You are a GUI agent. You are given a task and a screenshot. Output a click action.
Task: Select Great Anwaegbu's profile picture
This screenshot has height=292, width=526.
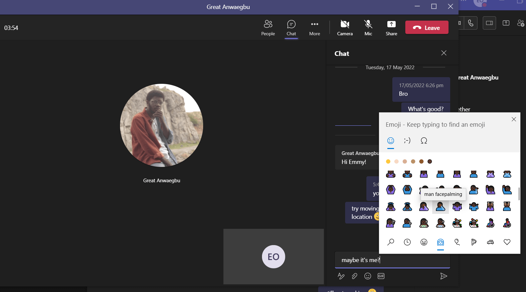click(162, 125)
